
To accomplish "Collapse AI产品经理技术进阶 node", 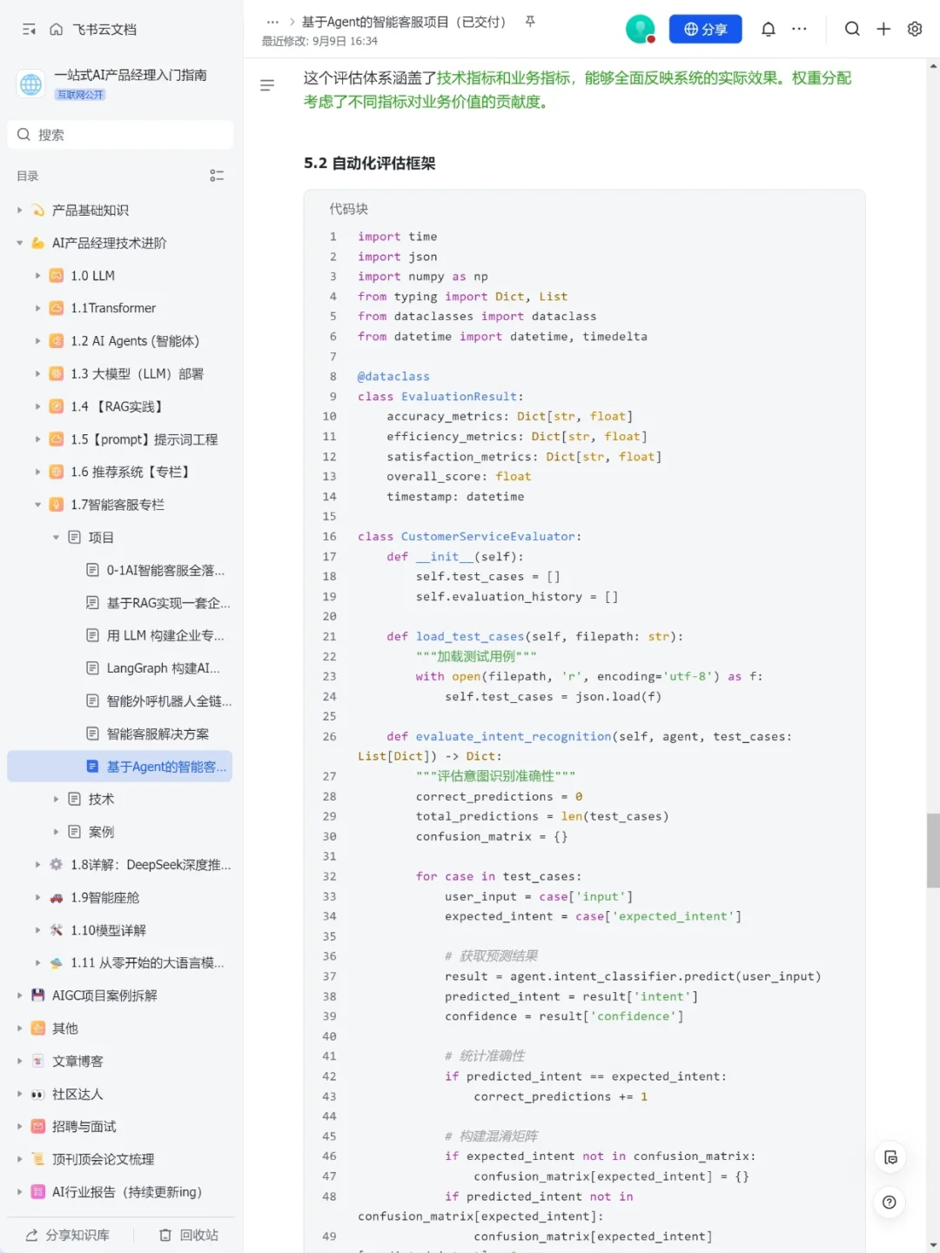I will point(19,243).
